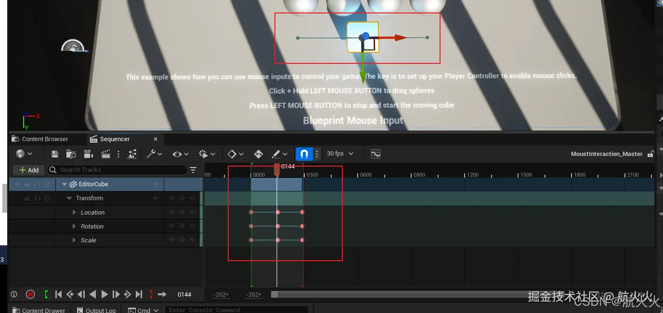
Task: Open the curve editor icon
Action: [x=376, y=154]
